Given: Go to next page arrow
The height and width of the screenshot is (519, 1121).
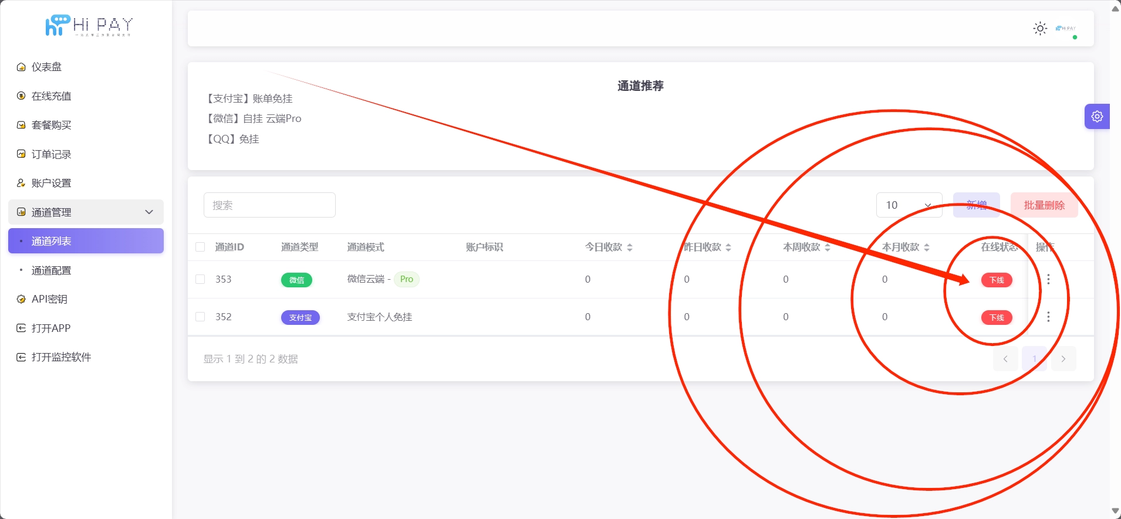Looking at the screenshot, I should tap(1063, 359).
